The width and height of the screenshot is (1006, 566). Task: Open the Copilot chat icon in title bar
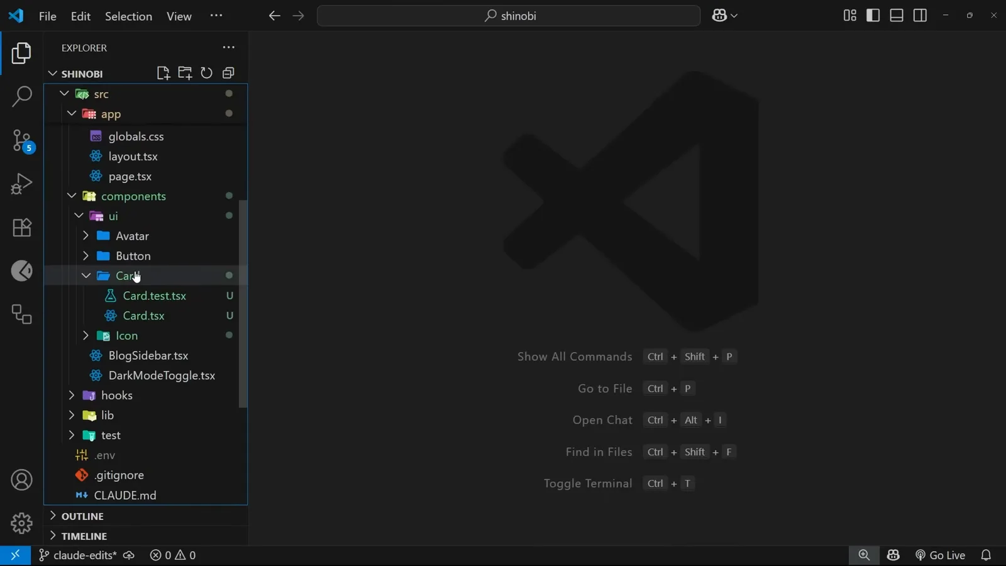click(719, 16)
